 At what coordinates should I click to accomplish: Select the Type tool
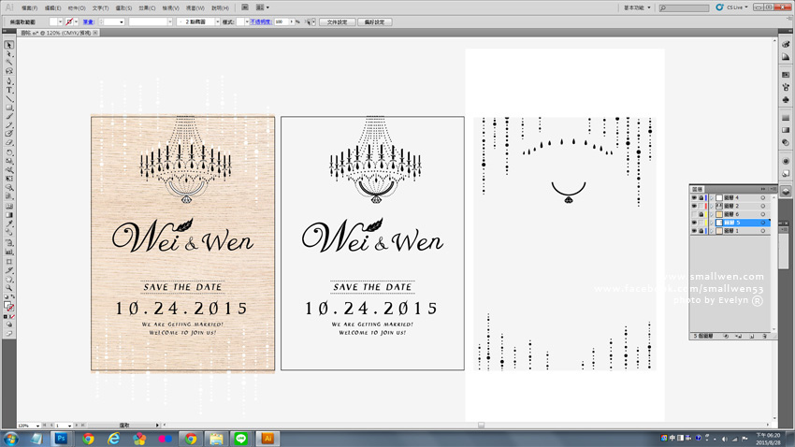(9, 90)
